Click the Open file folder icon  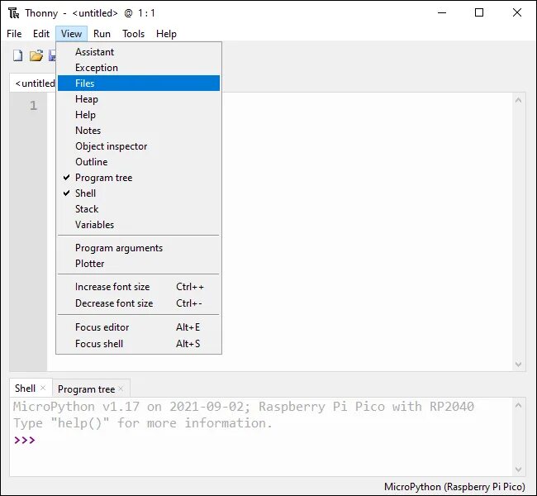coord(36,55)
